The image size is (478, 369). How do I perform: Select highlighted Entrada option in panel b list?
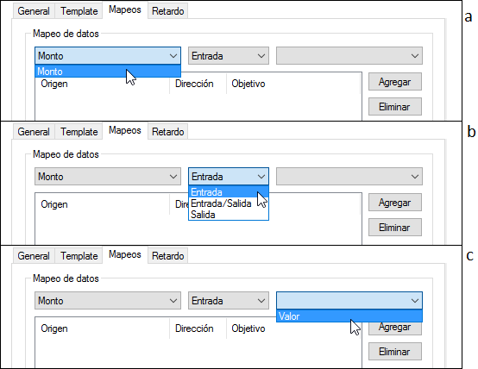click(229, 192)
